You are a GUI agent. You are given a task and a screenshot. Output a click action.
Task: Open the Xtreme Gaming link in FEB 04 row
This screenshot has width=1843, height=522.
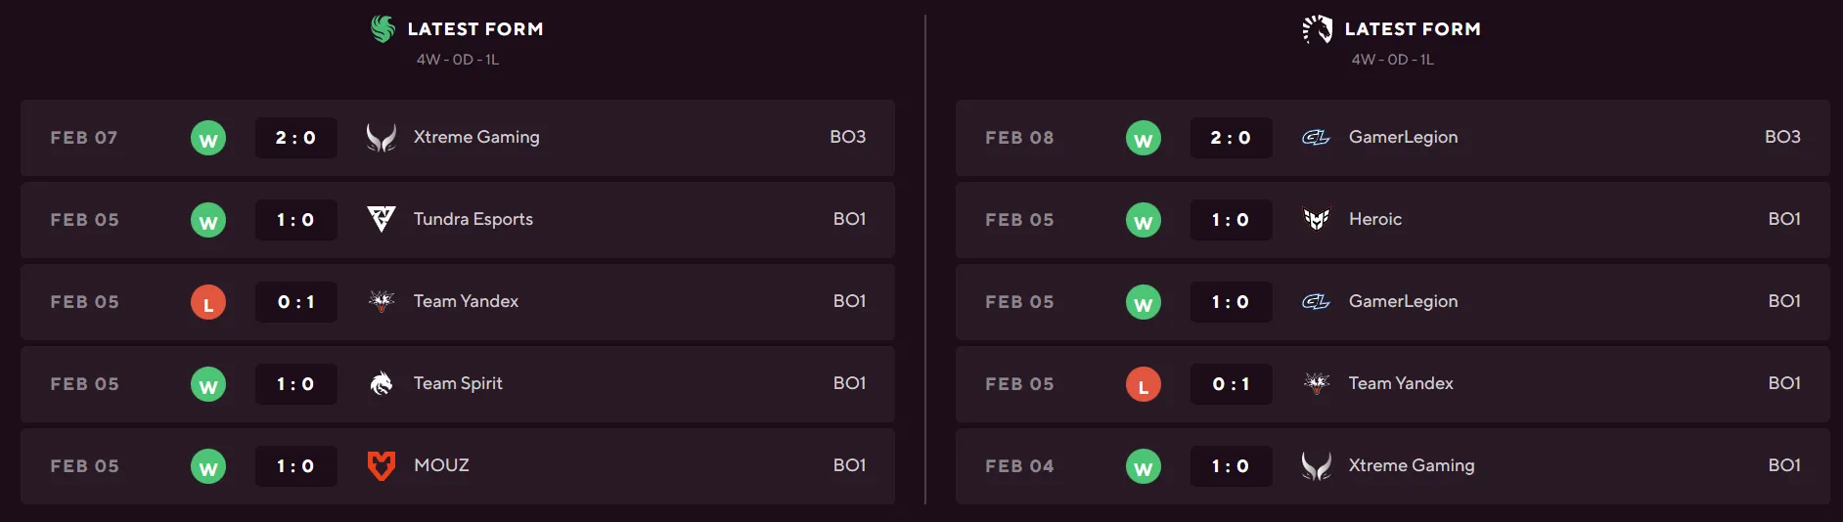pyautogui.click(x=1411, y=465)
